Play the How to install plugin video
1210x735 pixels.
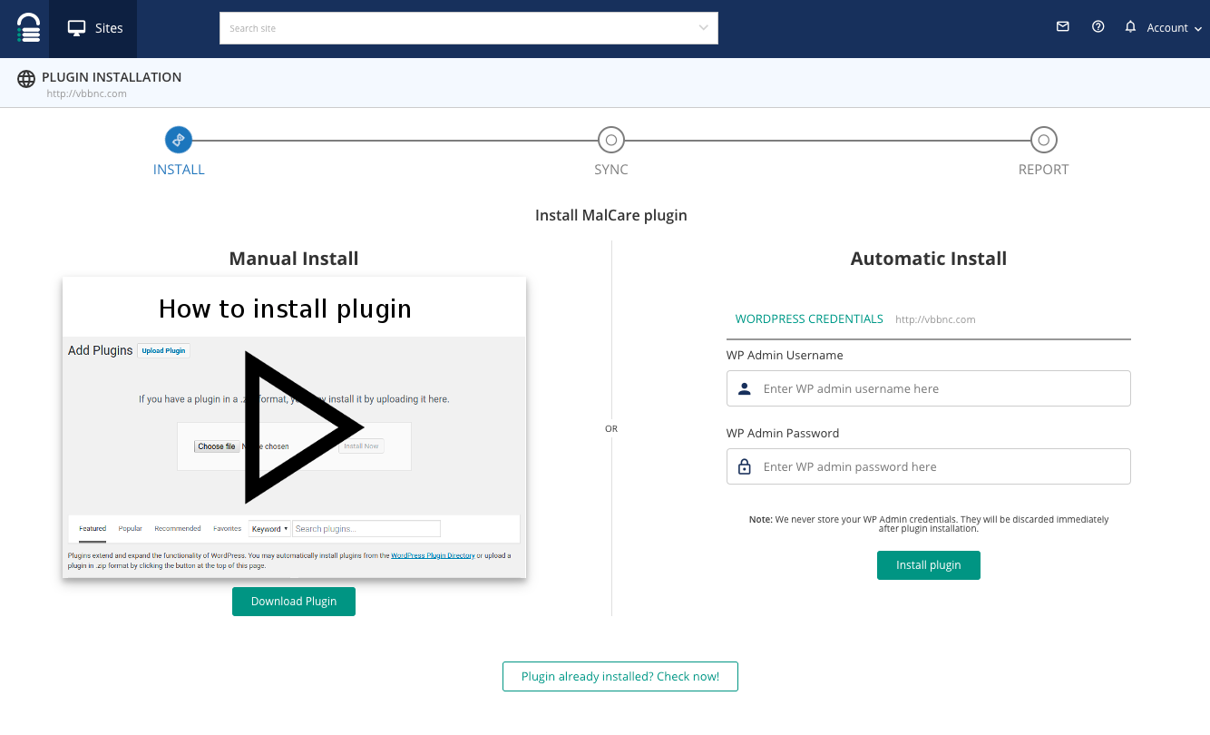(304, 426)
